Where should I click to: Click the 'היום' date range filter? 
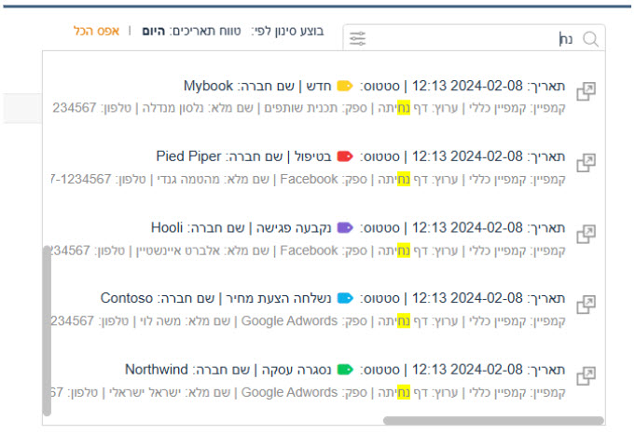(x=154, y=31)
